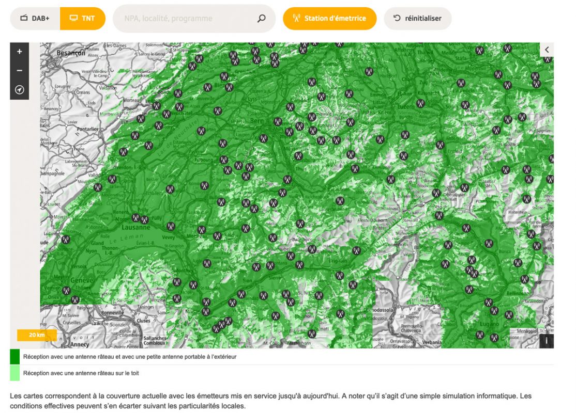Select the transmitter icon right of Bern label
The height and width of the screenshot is (413, 576).
278,121
